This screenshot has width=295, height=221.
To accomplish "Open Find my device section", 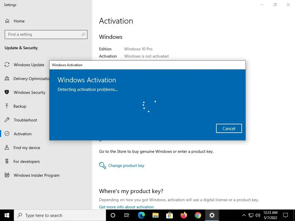I will (x=27, y=148).
